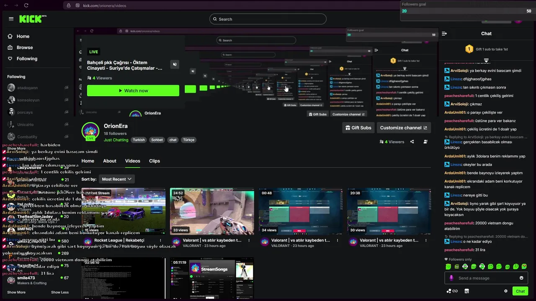Click the share channel icon
Screen dimensions: 536x301
pos(412,142)
